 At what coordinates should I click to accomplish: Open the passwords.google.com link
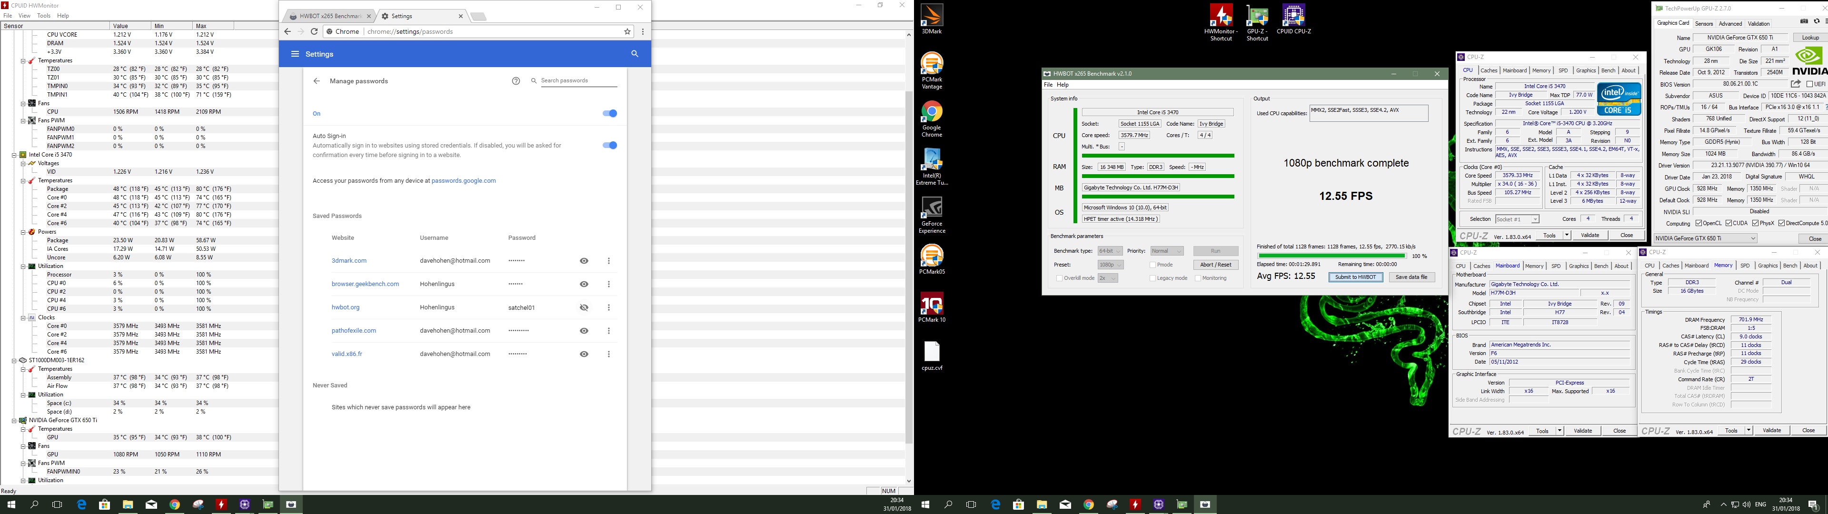coord(463,181)
